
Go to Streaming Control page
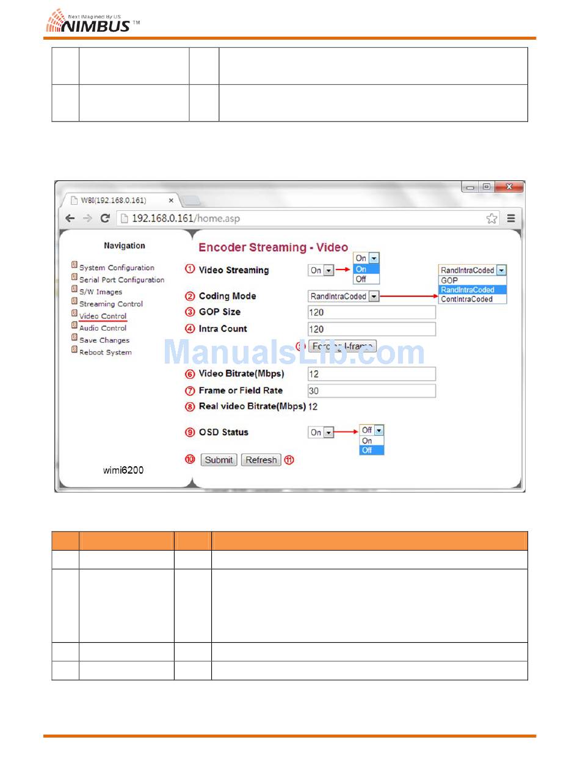pos(111,304)
